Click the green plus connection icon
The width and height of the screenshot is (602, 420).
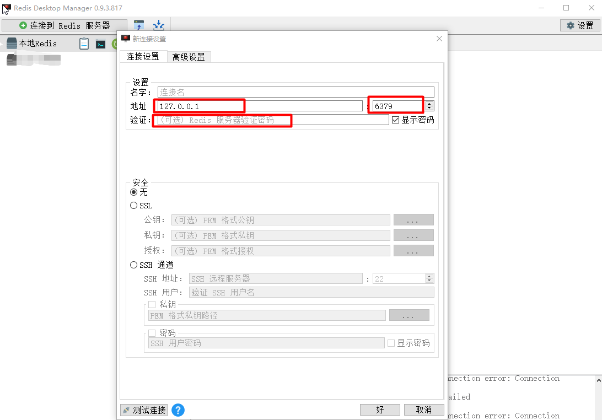point(24,25)
